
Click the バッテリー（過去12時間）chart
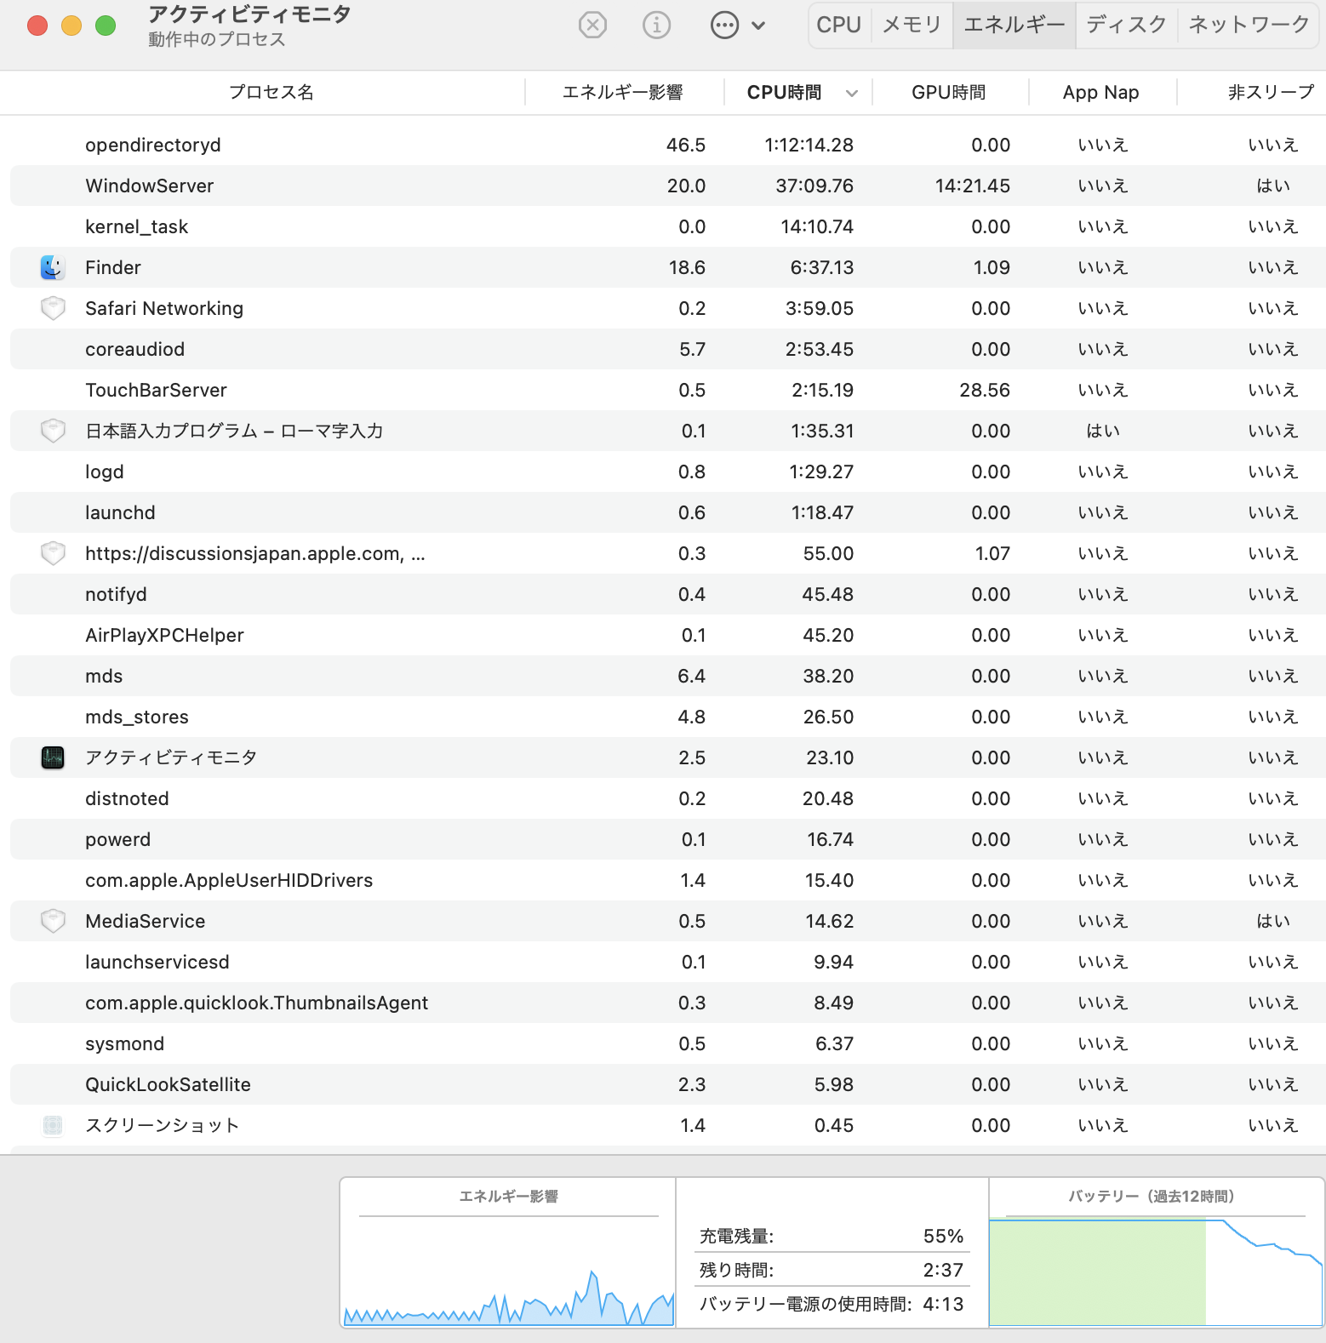1156,1272
